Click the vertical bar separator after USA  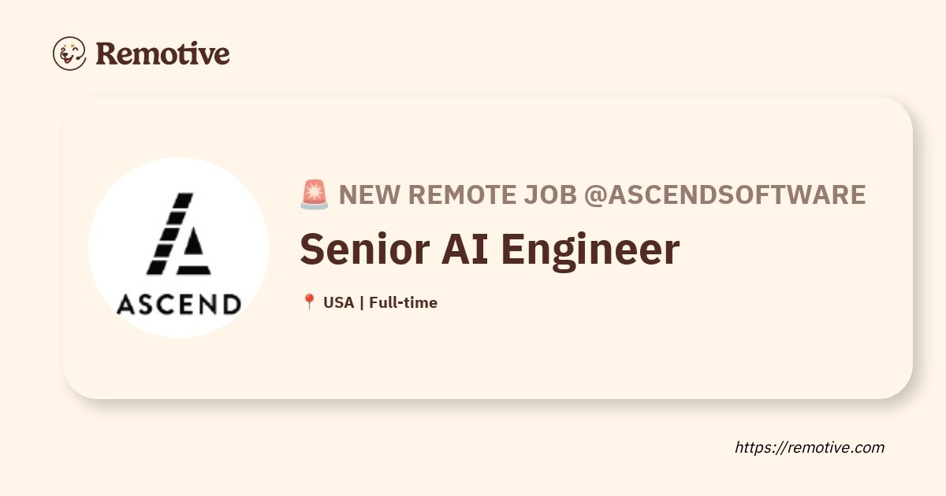(362, 302)
